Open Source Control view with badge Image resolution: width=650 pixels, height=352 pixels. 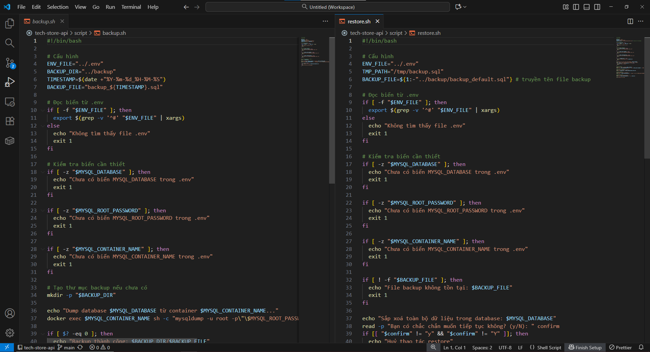click(10, 63)
